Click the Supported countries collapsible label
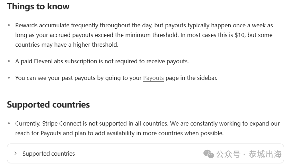The width and height of the screenshot is (291, 166). coord(48,154)
